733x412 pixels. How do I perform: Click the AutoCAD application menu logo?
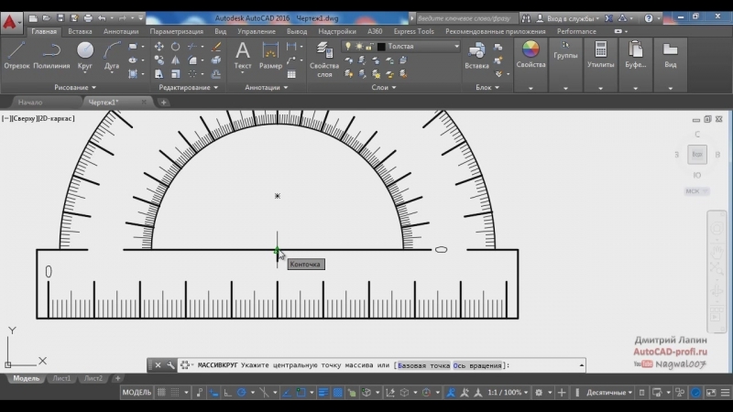click(13, 23)
